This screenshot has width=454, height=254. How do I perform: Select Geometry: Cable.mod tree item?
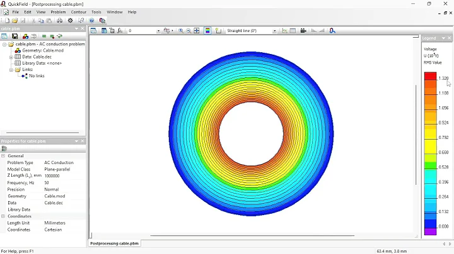(x=43, y=50)
